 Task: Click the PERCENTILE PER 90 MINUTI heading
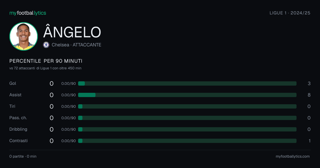point(46,61)
